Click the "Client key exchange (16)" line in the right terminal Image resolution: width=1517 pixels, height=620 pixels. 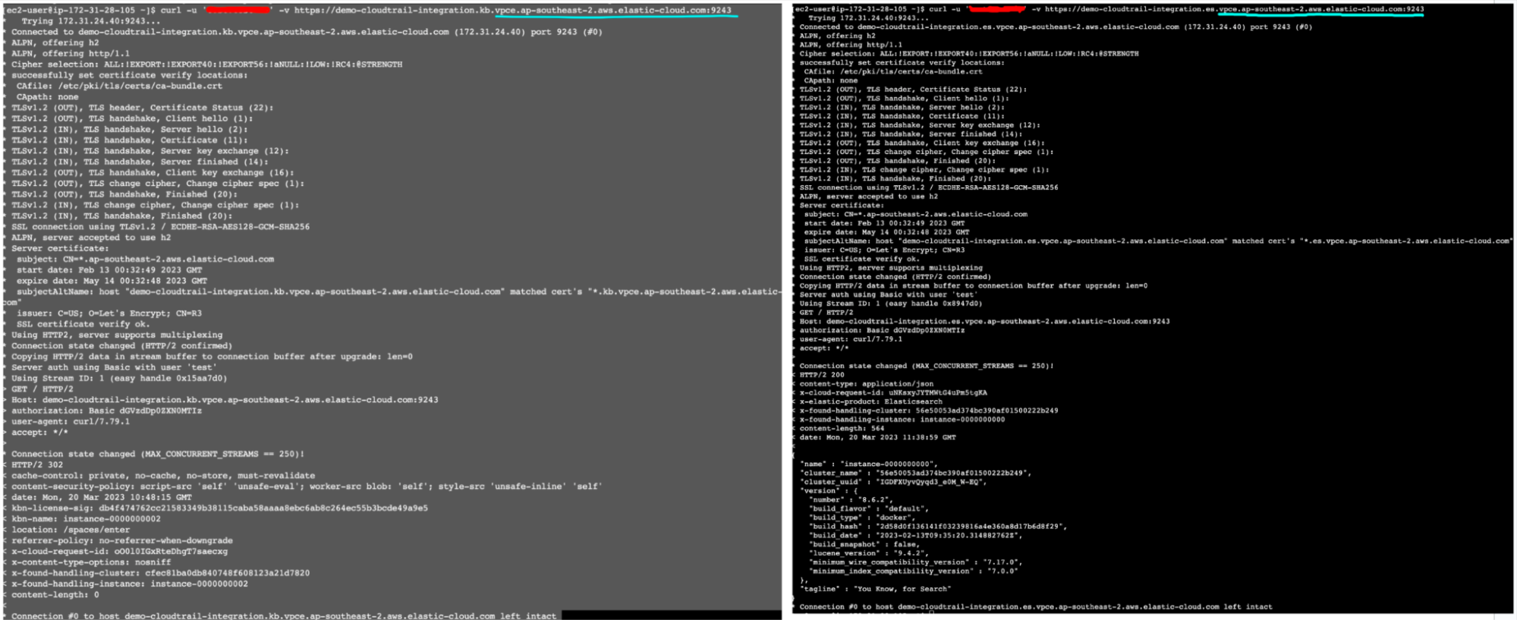click(921, 143)
